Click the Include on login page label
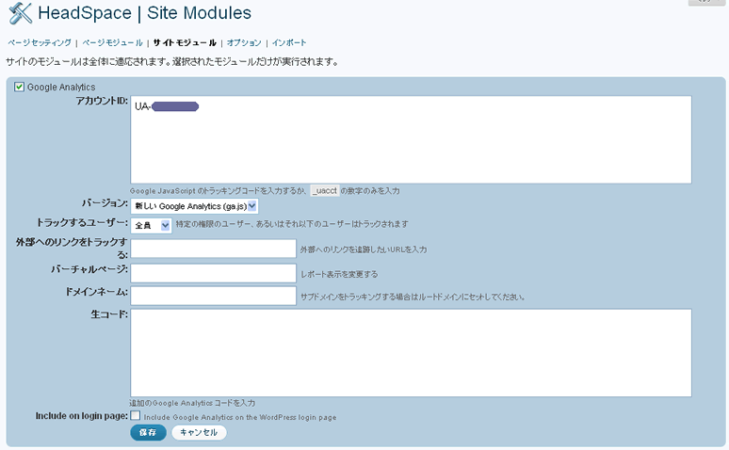The width and height of the screenshot is (729, 450). (81, 416)
